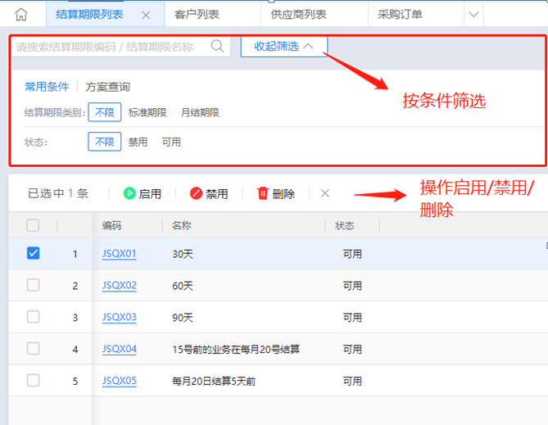548x425 pixels.
Task: Click the 删除 trash delete button
Action: point(276,194)
